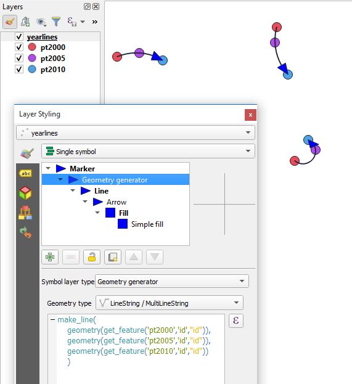352x384 pixels.
Task: Click inside the make_line expression field
Action: (136, 349)
